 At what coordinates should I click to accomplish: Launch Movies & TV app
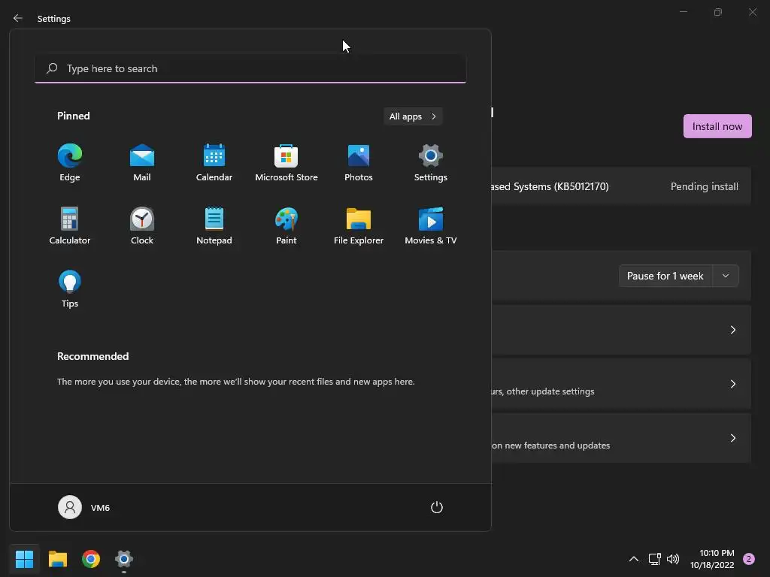[x=431, y=225]
